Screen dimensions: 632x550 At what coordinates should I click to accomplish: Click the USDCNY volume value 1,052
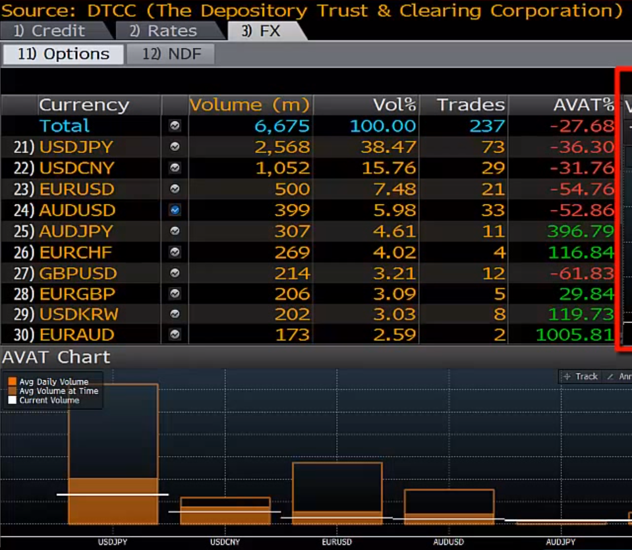coord(283,167)
